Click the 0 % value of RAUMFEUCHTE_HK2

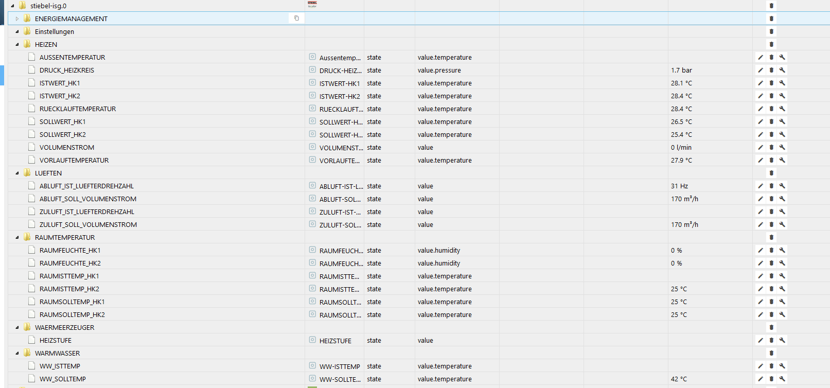pos(677,263)
